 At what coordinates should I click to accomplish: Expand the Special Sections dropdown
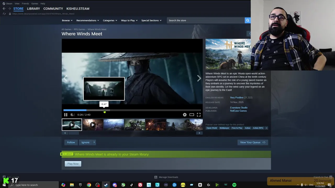click(x=151, y=20)
